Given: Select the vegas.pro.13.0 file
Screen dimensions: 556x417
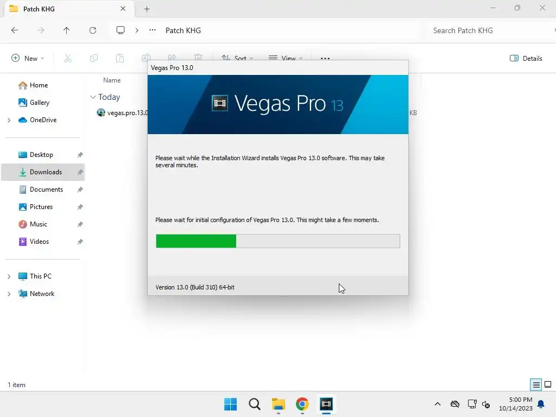Looking at the screenshot, I should (122, 113).
